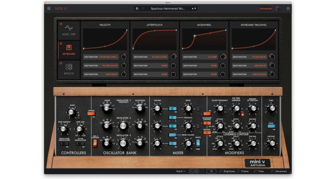This screenshot has height=179, width=336.
Task: Toggle oscillator 1 mixer blue switch
Action: click(173, 109)
